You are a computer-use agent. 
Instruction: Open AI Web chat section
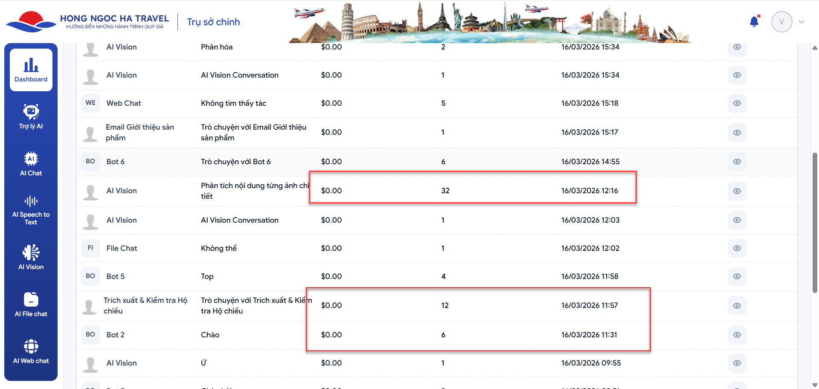(31, 351)
